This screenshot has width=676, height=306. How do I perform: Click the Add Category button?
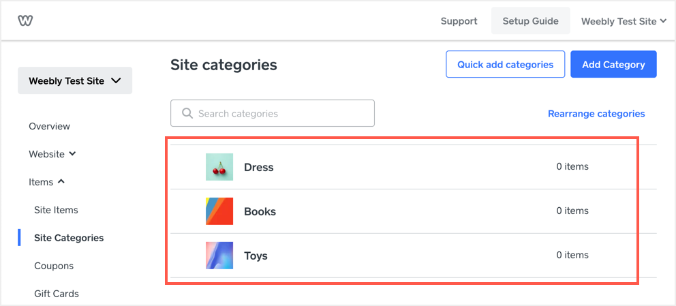[613, 64]
